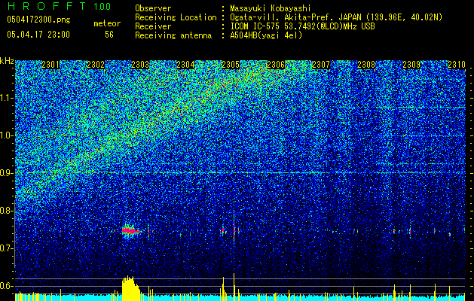
Task: Click the meteor count value 56
Action: [109, 35]
